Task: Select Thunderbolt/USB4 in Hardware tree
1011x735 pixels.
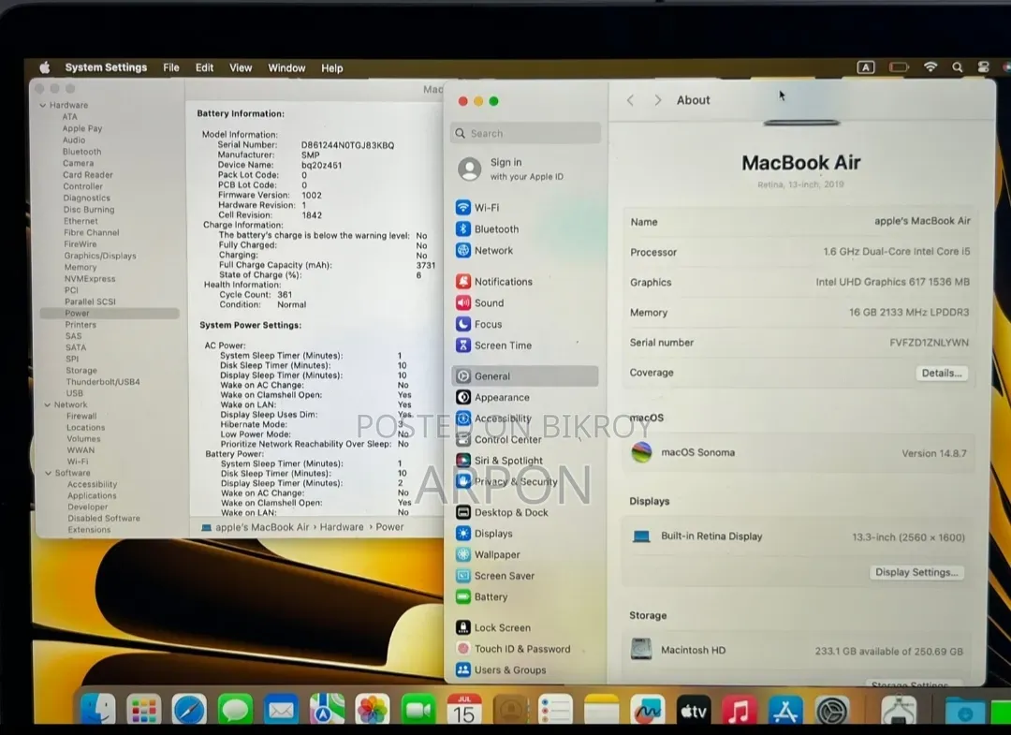Action: (103, 382)
